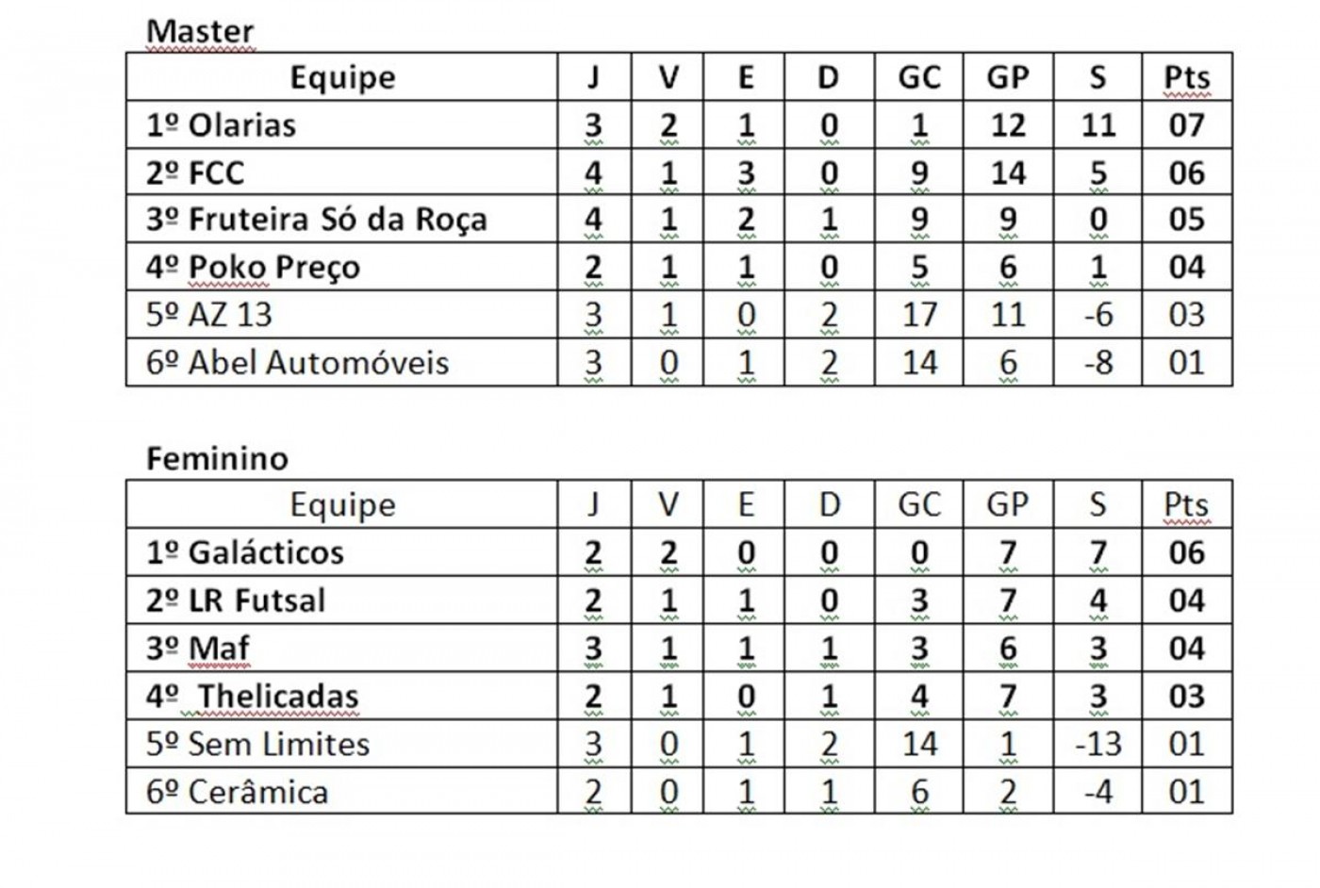Click the 6º Cerâmica team cell
This screenshot has width=1320, height=888.
[237, 793]
